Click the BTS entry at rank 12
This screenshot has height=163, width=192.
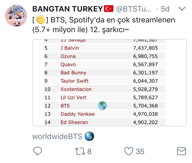click(x=65, y=106)
